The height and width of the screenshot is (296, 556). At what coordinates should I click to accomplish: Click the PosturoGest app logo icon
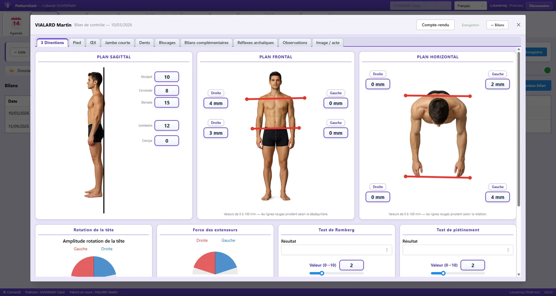click(7, 6)
